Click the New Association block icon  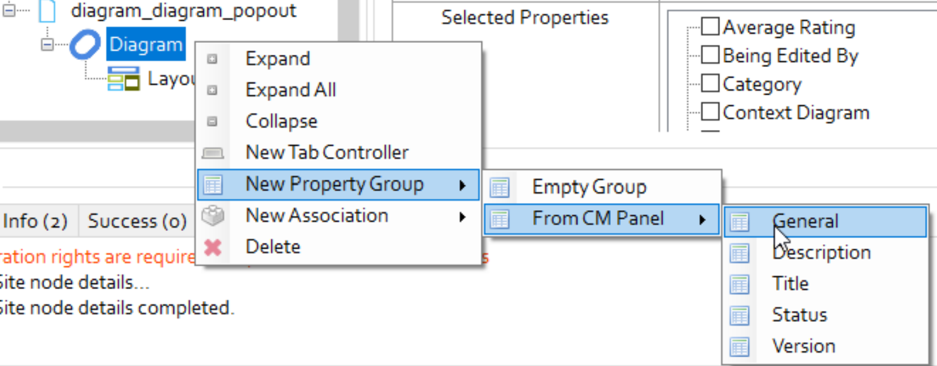click(213, 216)
